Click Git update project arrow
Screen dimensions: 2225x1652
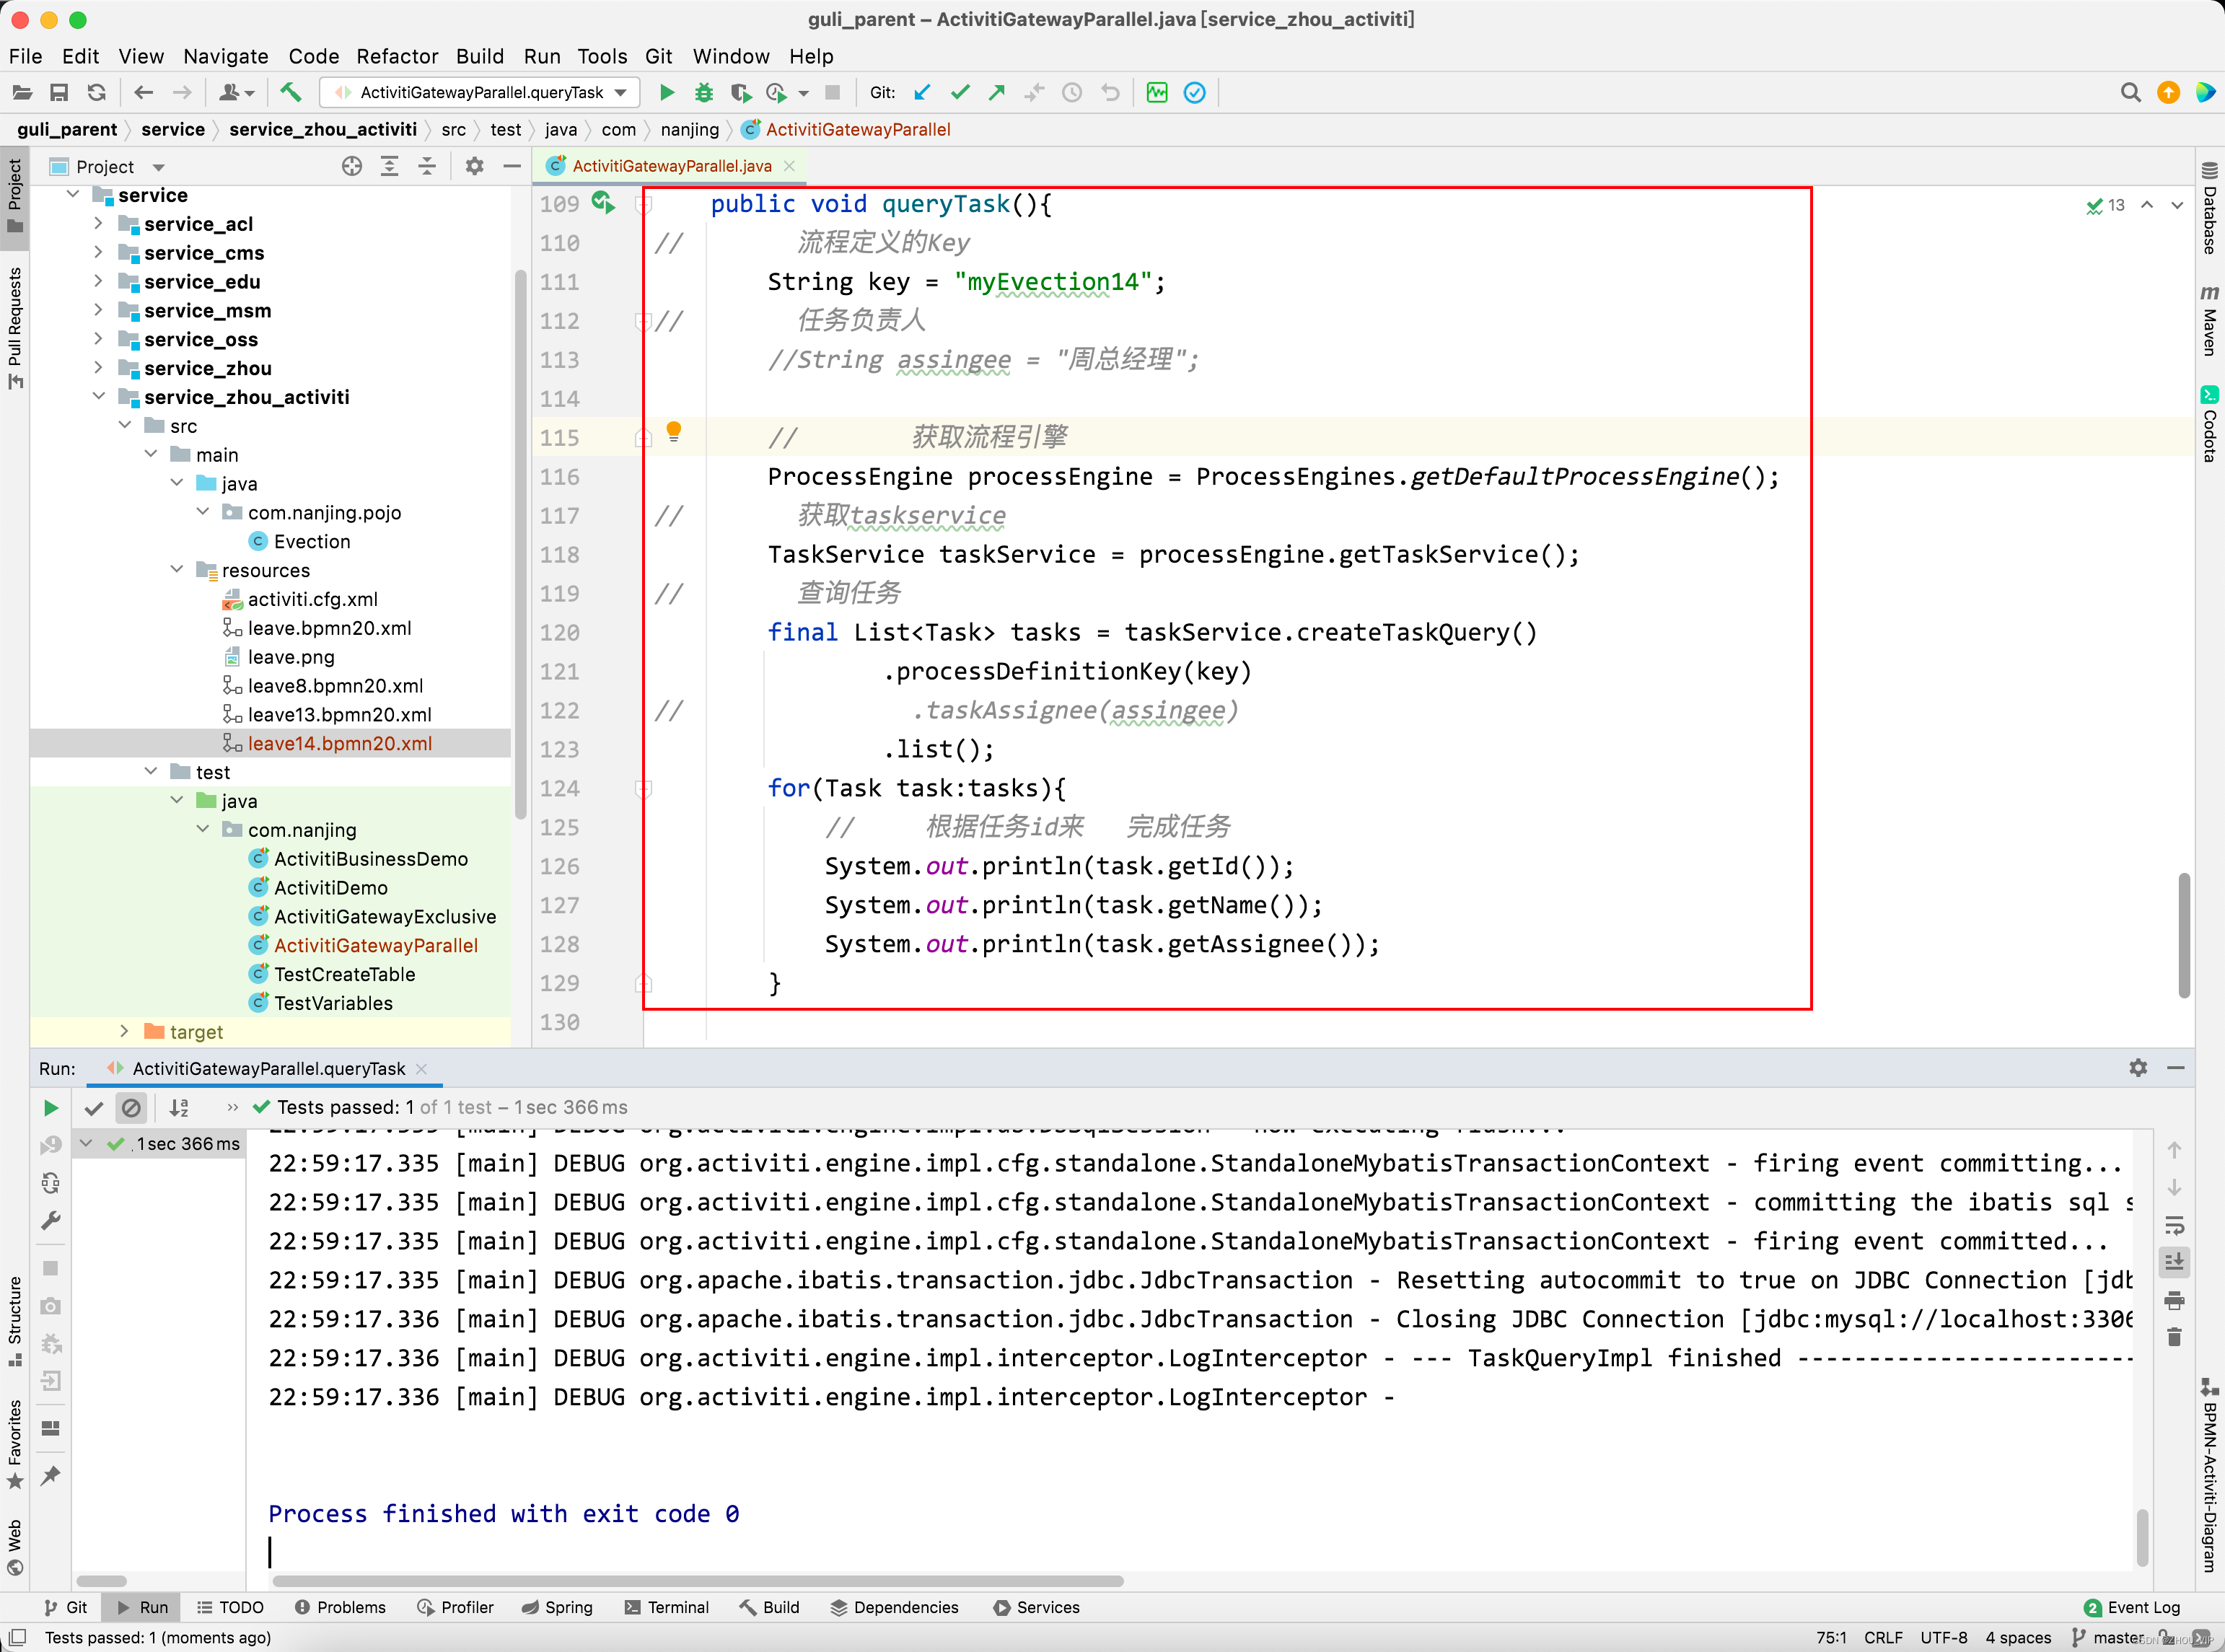pyautogui.click(x=922, y=93)
